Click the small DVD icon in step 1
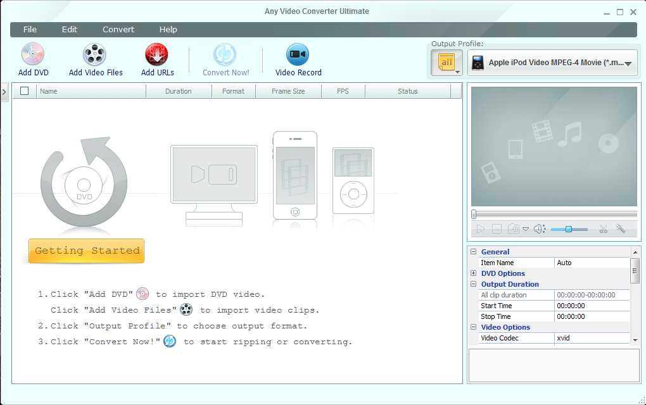The width and height of the screenshot is (646, 405). pyautogui.click(x=142, y=294)
